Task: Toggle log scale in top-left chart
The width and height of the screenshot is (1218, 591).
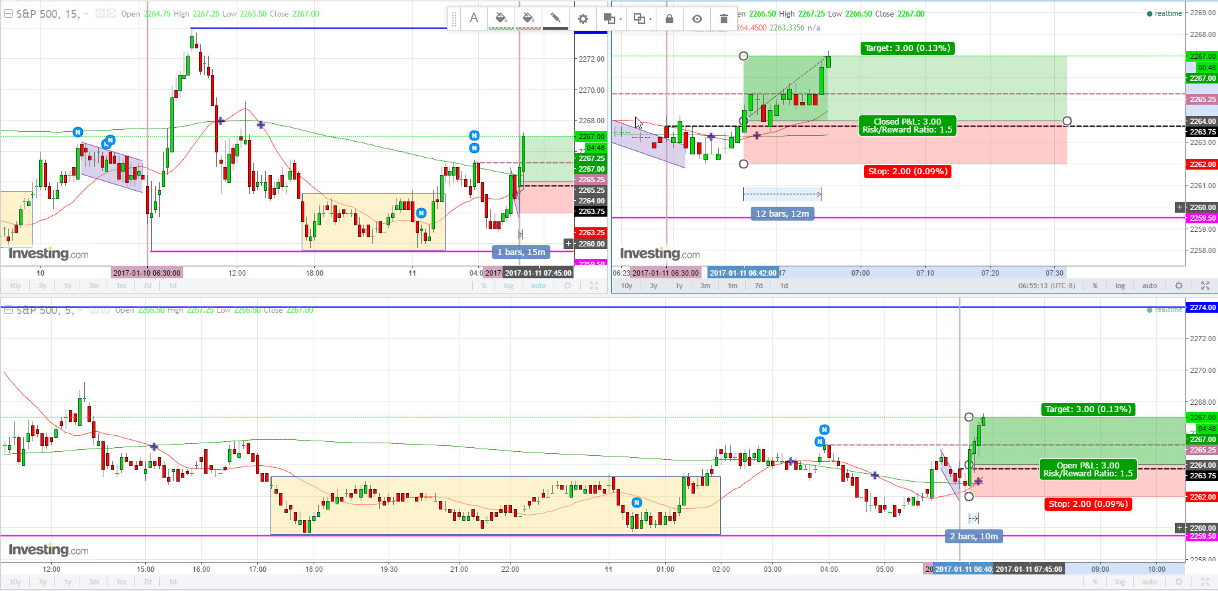Action: pos(509,286)
